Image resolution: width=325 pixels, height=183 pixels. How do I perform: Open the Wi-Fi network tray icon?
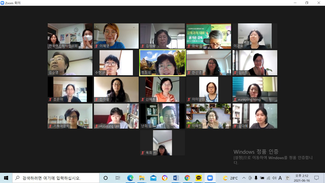click(268, 178)
